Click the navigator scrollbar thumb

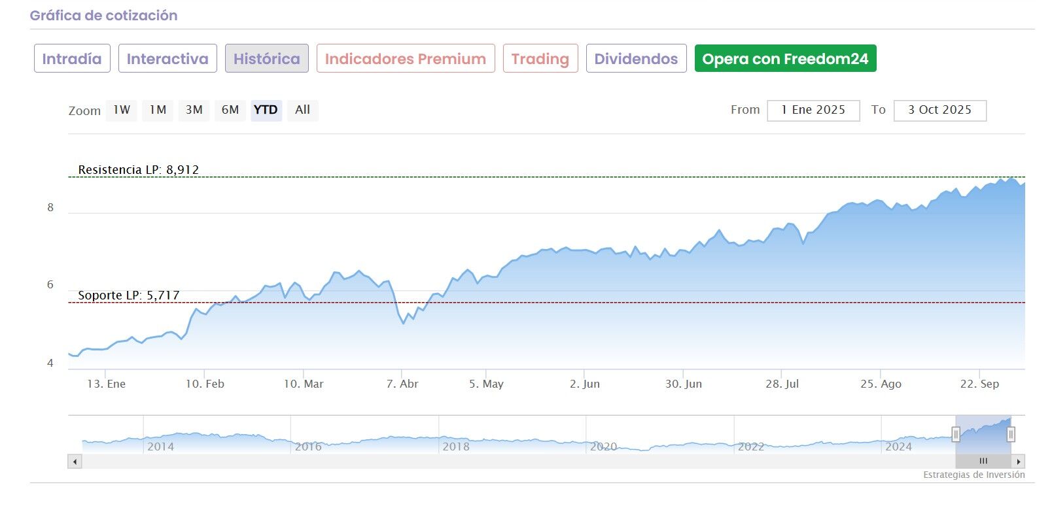[983, 462]
